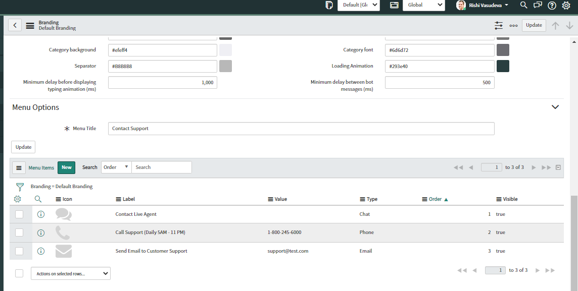Open system settings gear icon

tap(566, 5)
